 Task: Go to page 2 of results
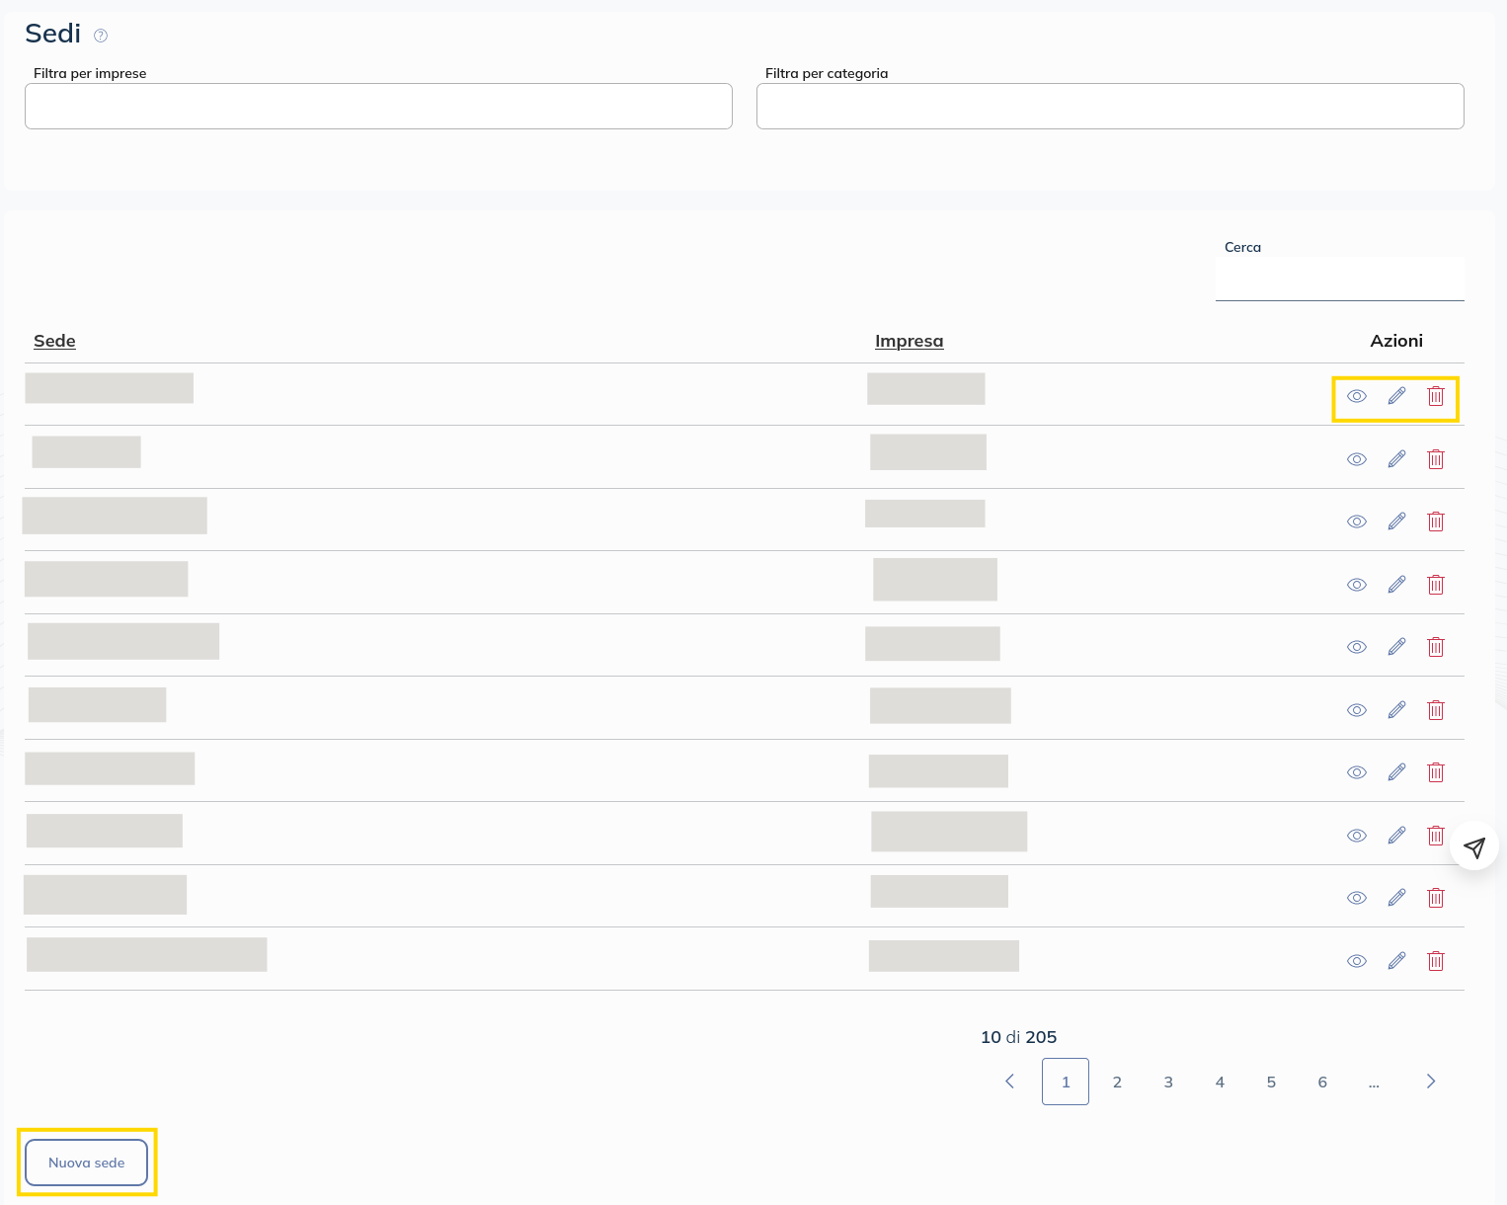(x=1117, y=1082)
